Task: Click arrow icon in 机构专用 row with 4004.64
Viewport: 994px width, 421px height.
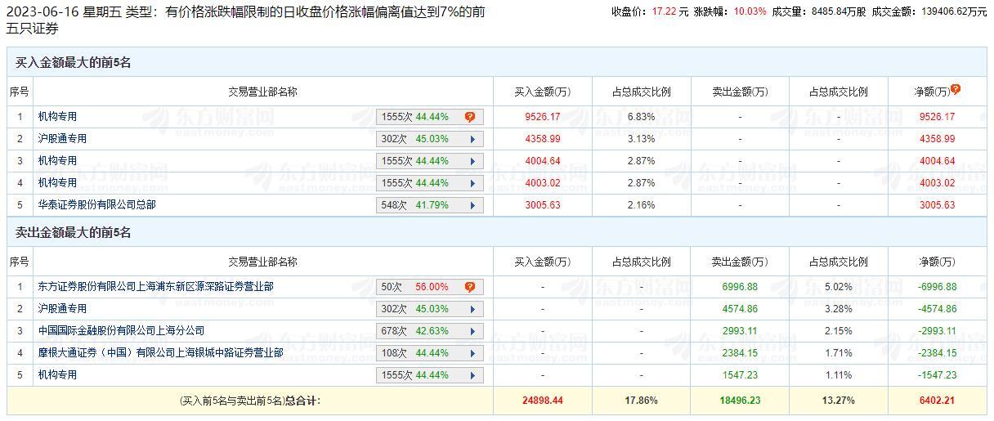Action: 472,161
